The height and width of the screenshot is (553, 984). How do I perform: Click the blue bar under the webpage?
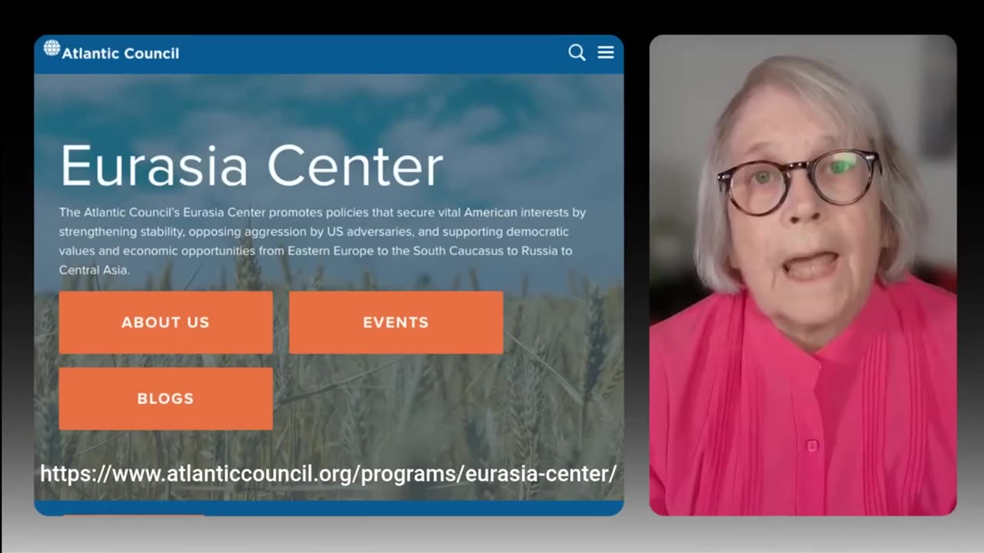pos(328,508)
